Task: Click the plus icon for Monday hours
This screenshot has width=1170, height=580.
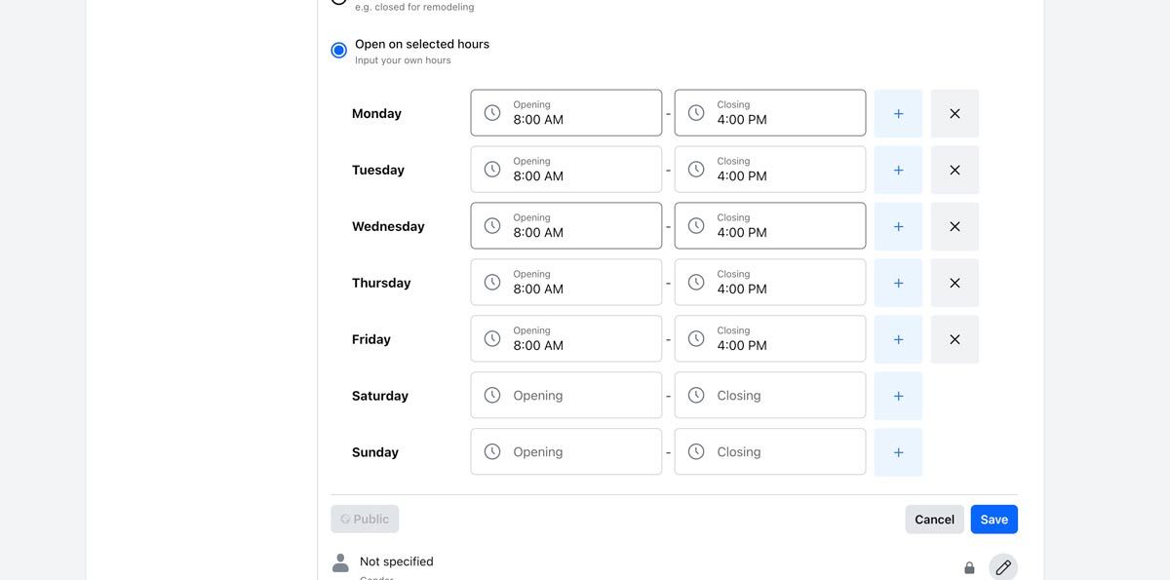Action: (x=898, y=113)
